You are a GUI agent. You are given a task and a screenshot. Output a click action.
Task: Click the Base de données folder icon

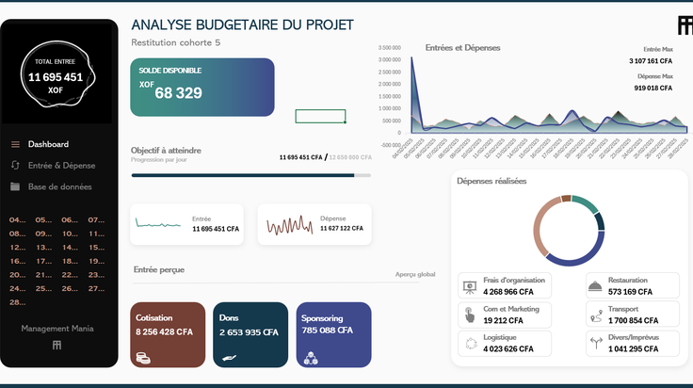coord(15,186)
